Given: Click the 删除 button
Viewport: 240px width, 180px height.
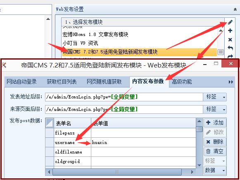Looking at the screenshot, I should pos(215,142).
